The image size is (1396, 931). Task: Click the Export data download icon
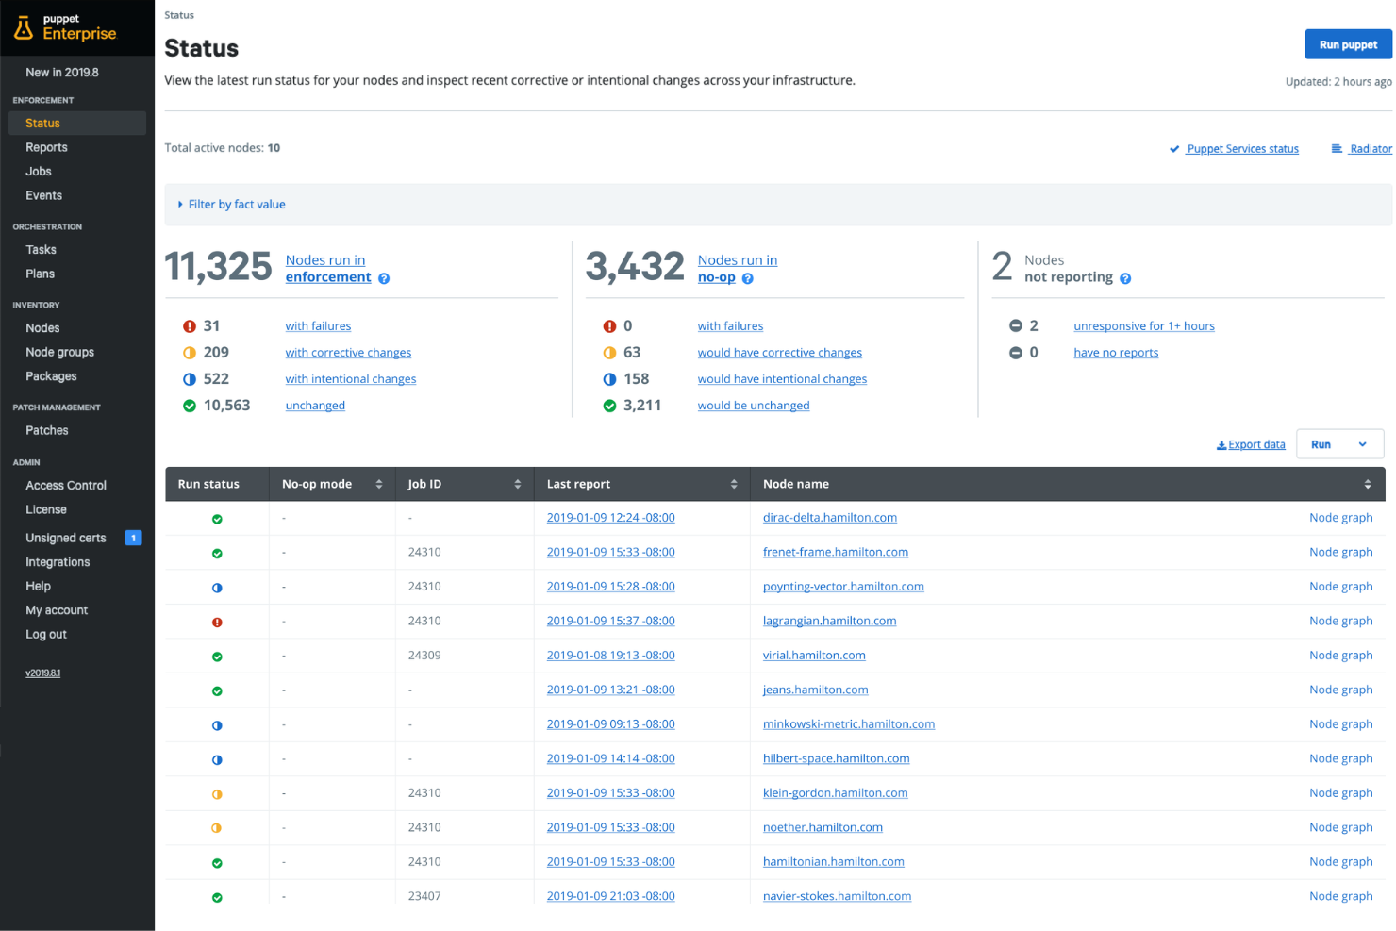[1221, 443]
